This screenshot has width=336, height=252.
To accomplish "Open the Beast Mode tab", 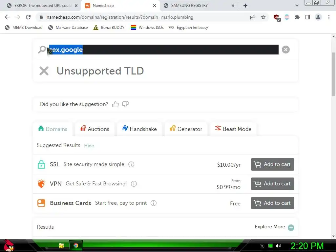I will [233, 129].
